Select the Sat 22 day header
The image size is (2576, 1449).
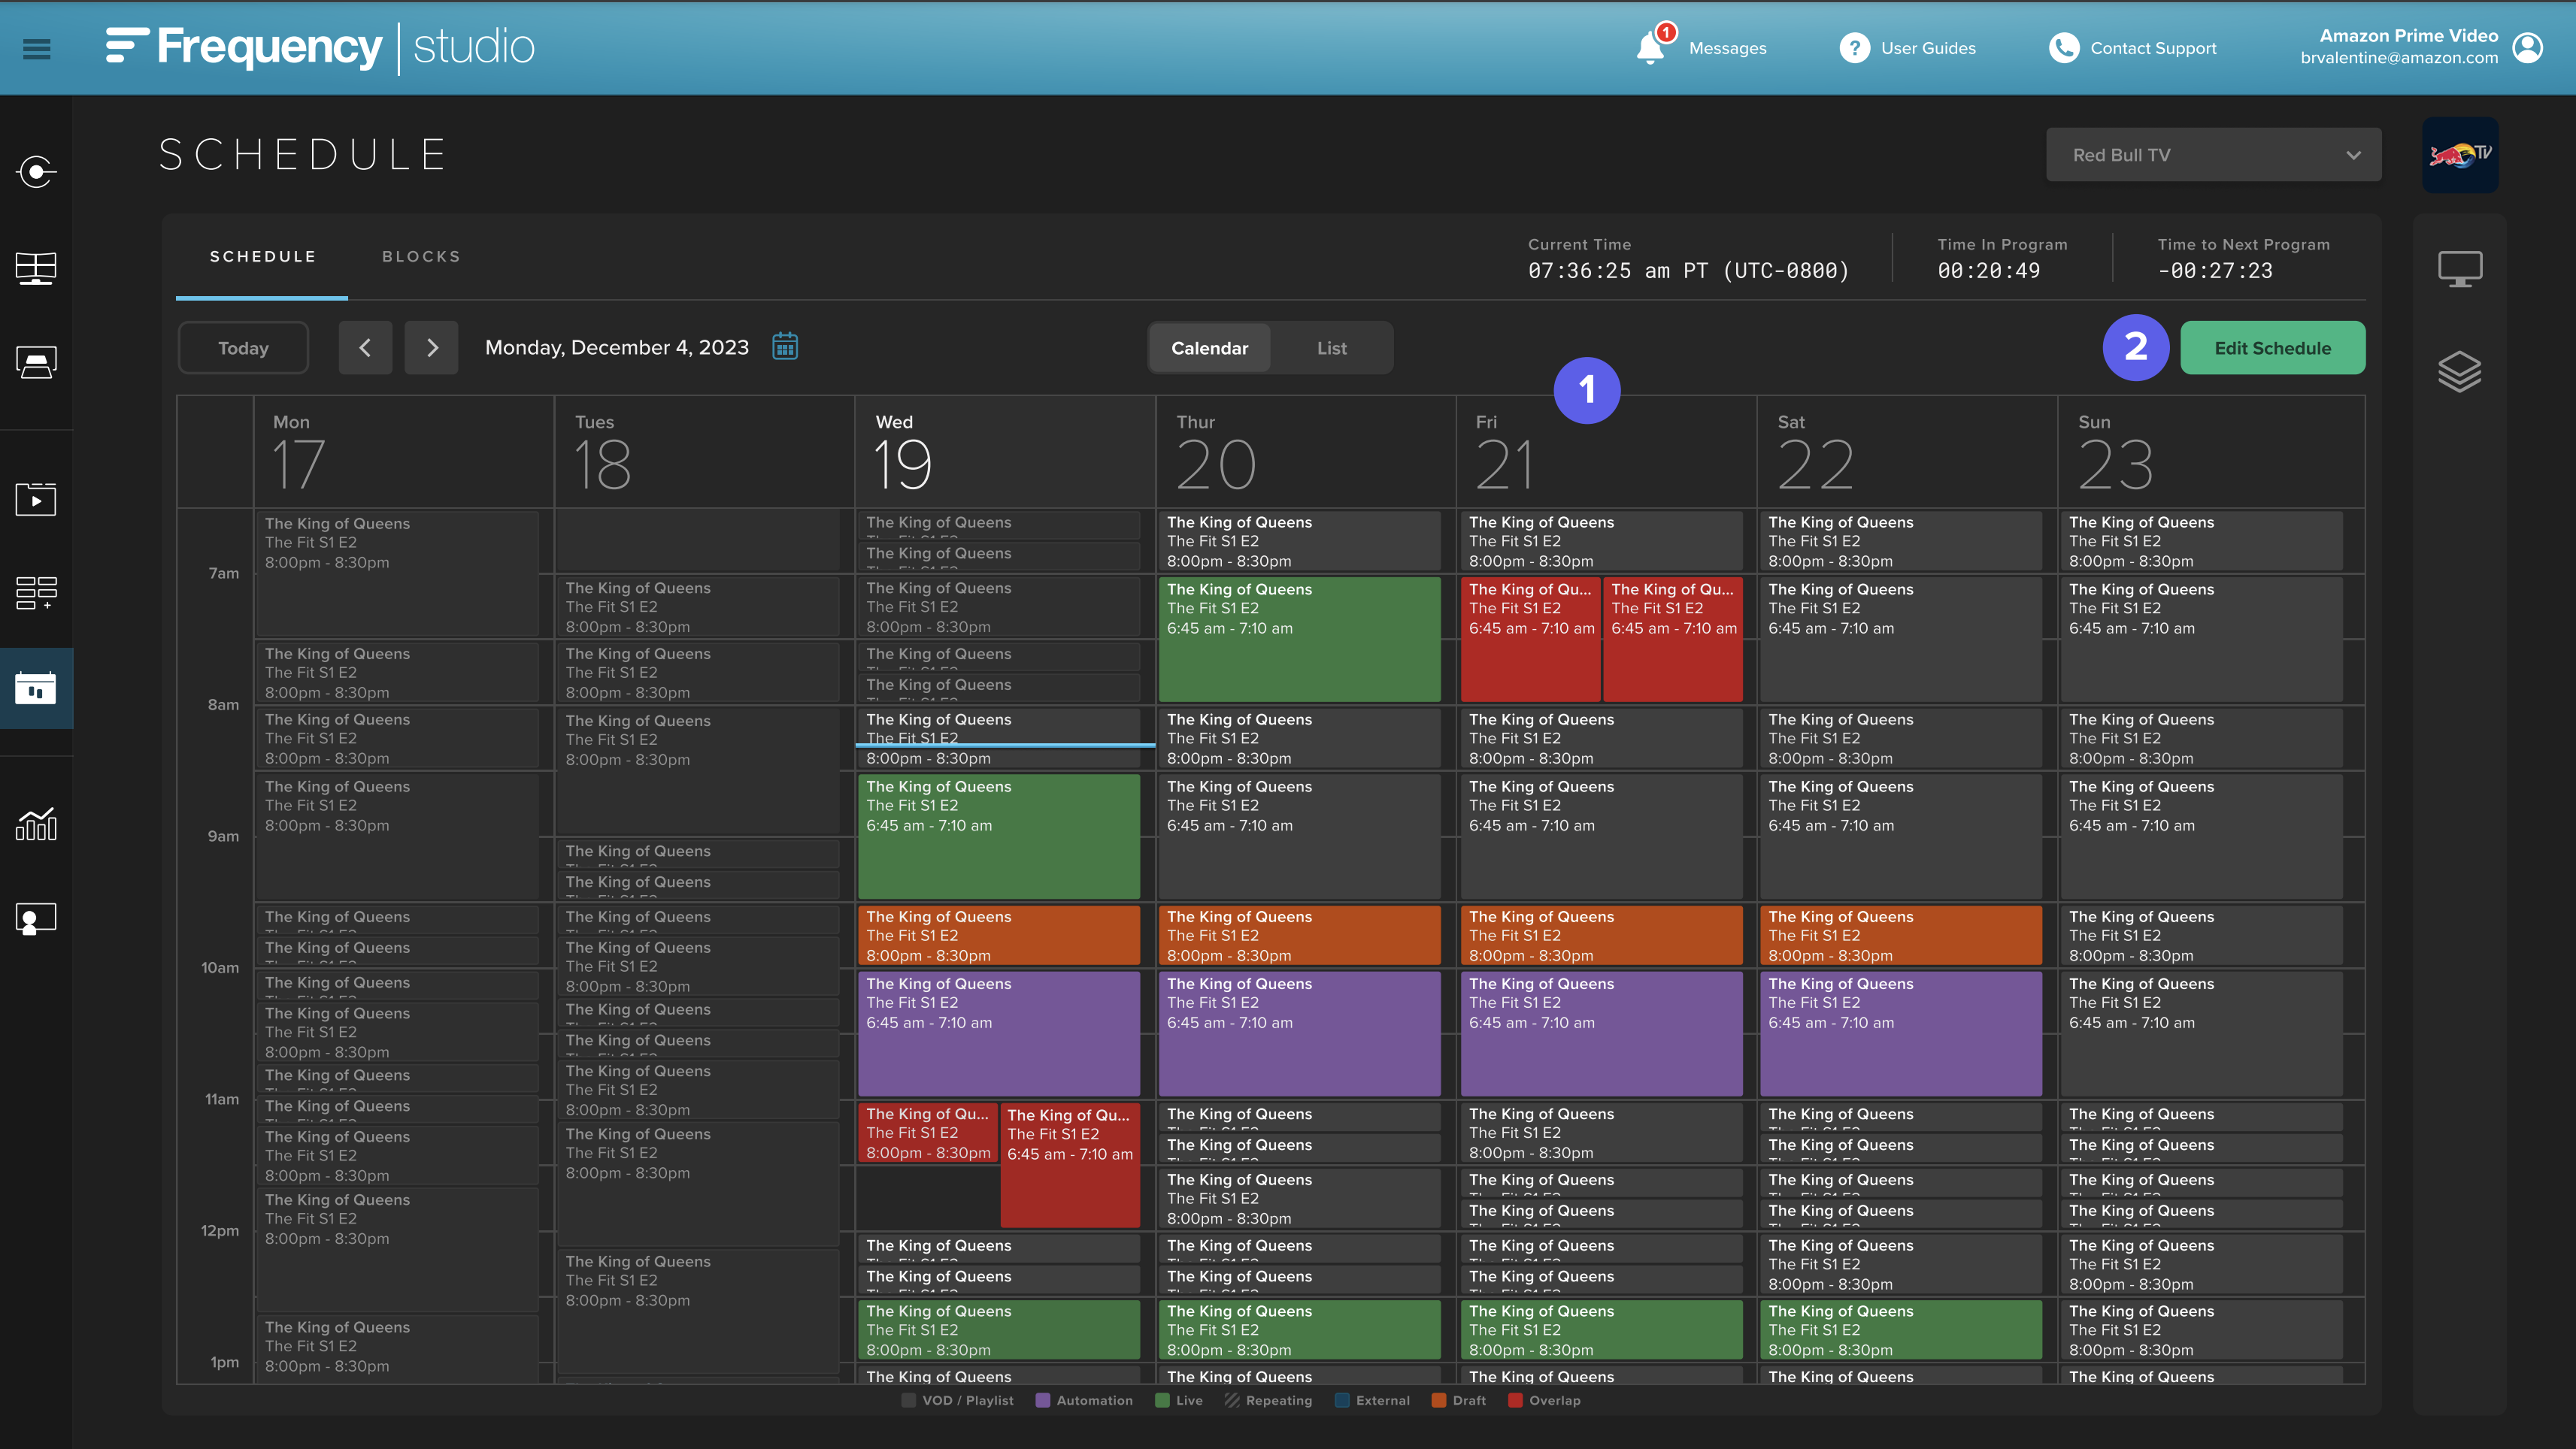1908,452
